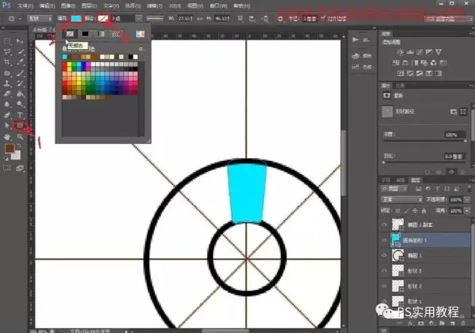
Task: Open the workspace switcher dropdown
Action: pyautogui.click(x=448, y=19)
